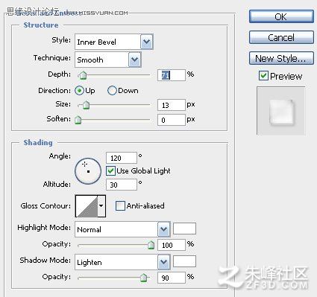Select the Down direction radio button
The width and height of the screenshot is (317, 297).
(x=112, y=91)
